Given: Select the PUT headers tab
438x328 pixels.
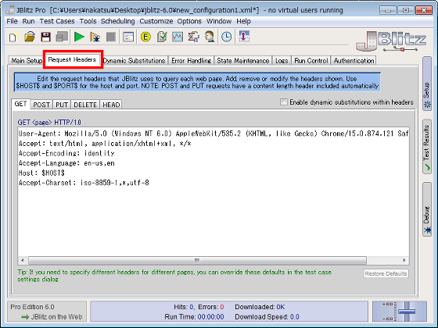Looking at the screenshot, I should click(62, 105).
